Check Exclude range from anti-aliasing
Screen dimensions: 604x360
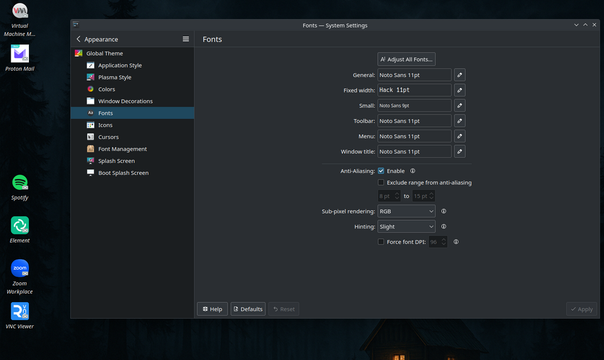(381, 182)
